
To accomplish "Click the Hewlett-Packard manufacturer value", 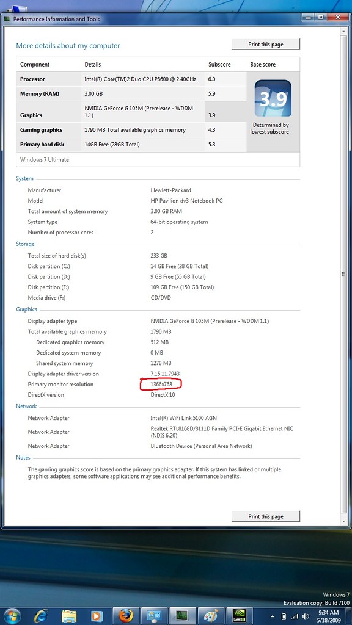I will tap(171, 190).
